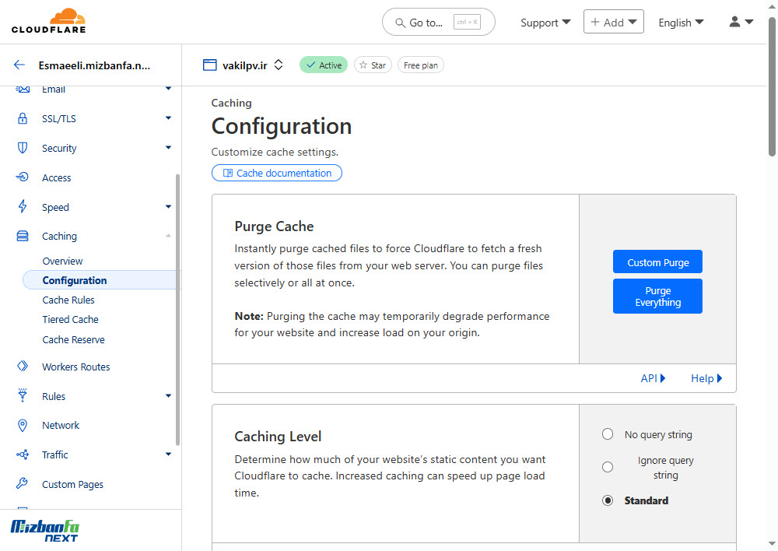Click the Email envelope icon
This screenshot has height=551, width=778.
(23, 89)
